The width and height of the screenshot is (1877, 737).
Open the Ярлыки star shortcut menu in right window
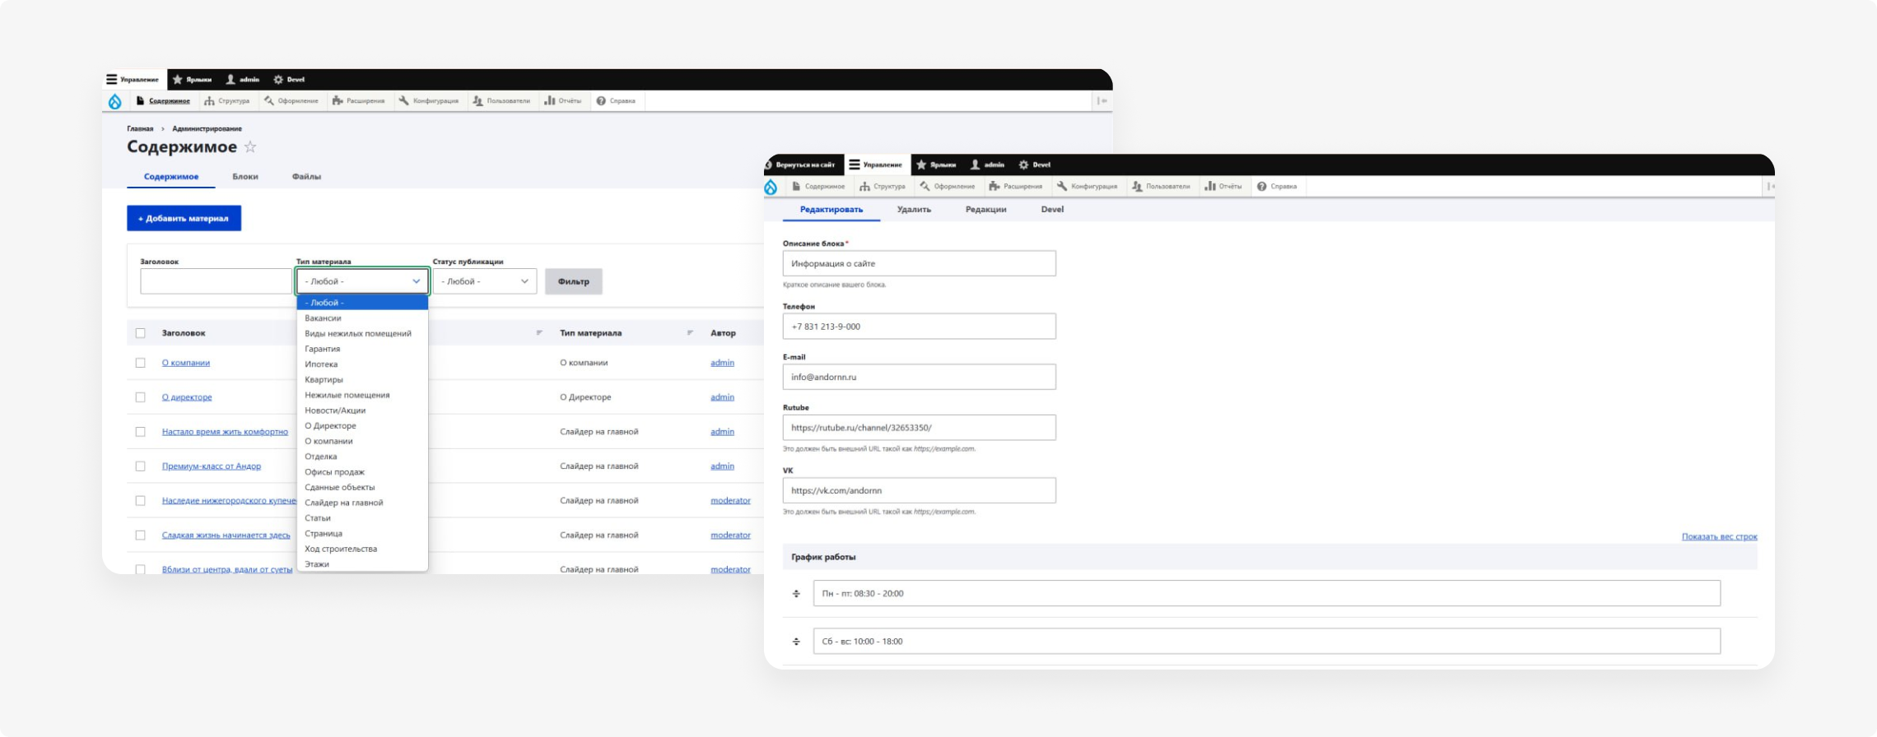point(936,165)
